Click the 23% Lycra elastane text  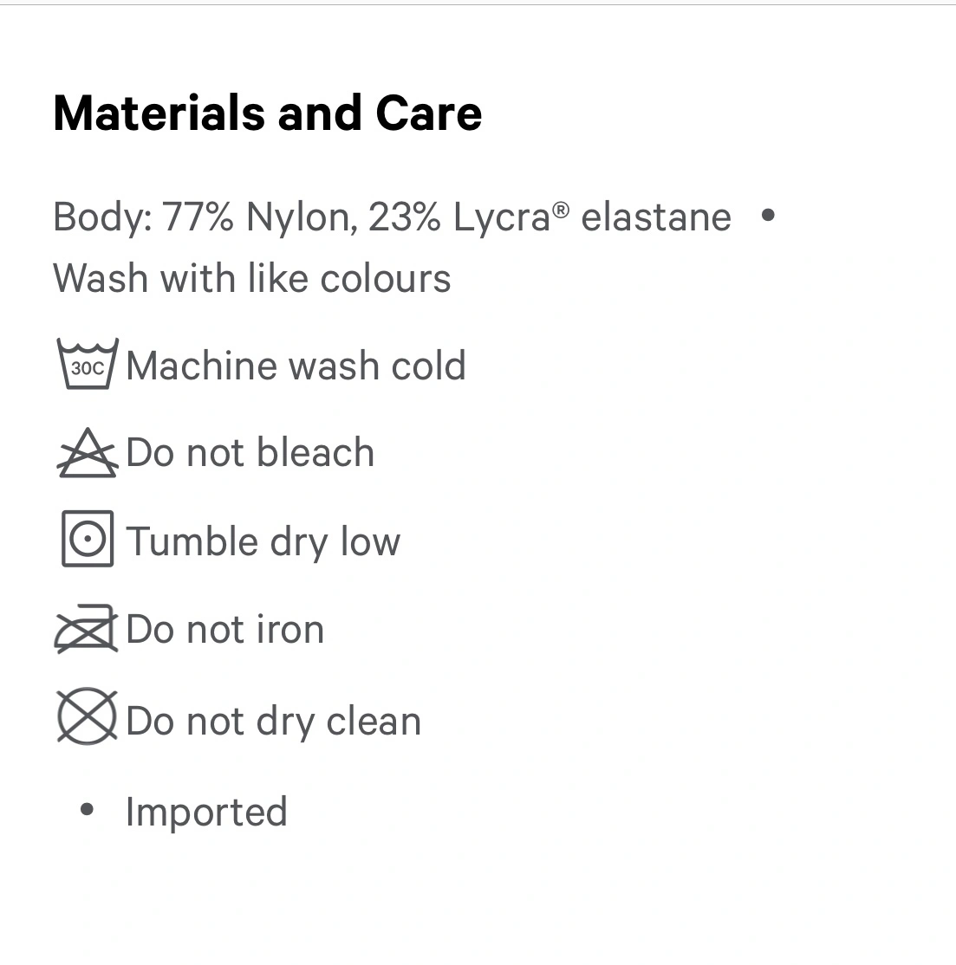click(x=550, y=217)
